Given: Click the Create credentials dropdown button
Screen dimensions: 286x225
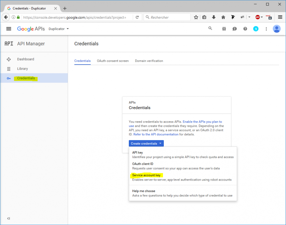Looking at the screenshot, I should point(146,144).
